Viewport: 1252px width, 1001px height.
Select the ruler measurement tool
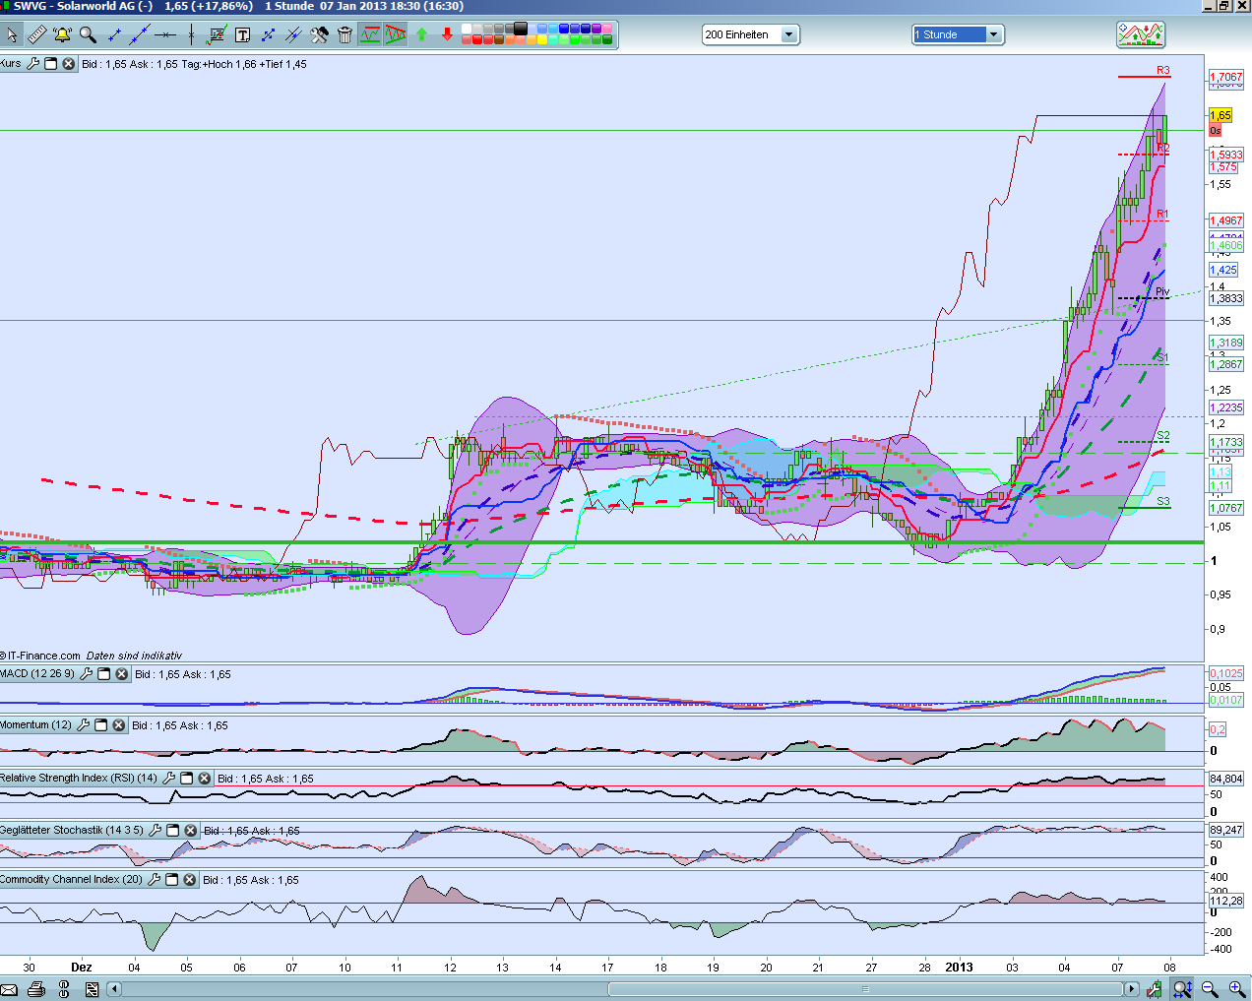(x=36, y=34)
